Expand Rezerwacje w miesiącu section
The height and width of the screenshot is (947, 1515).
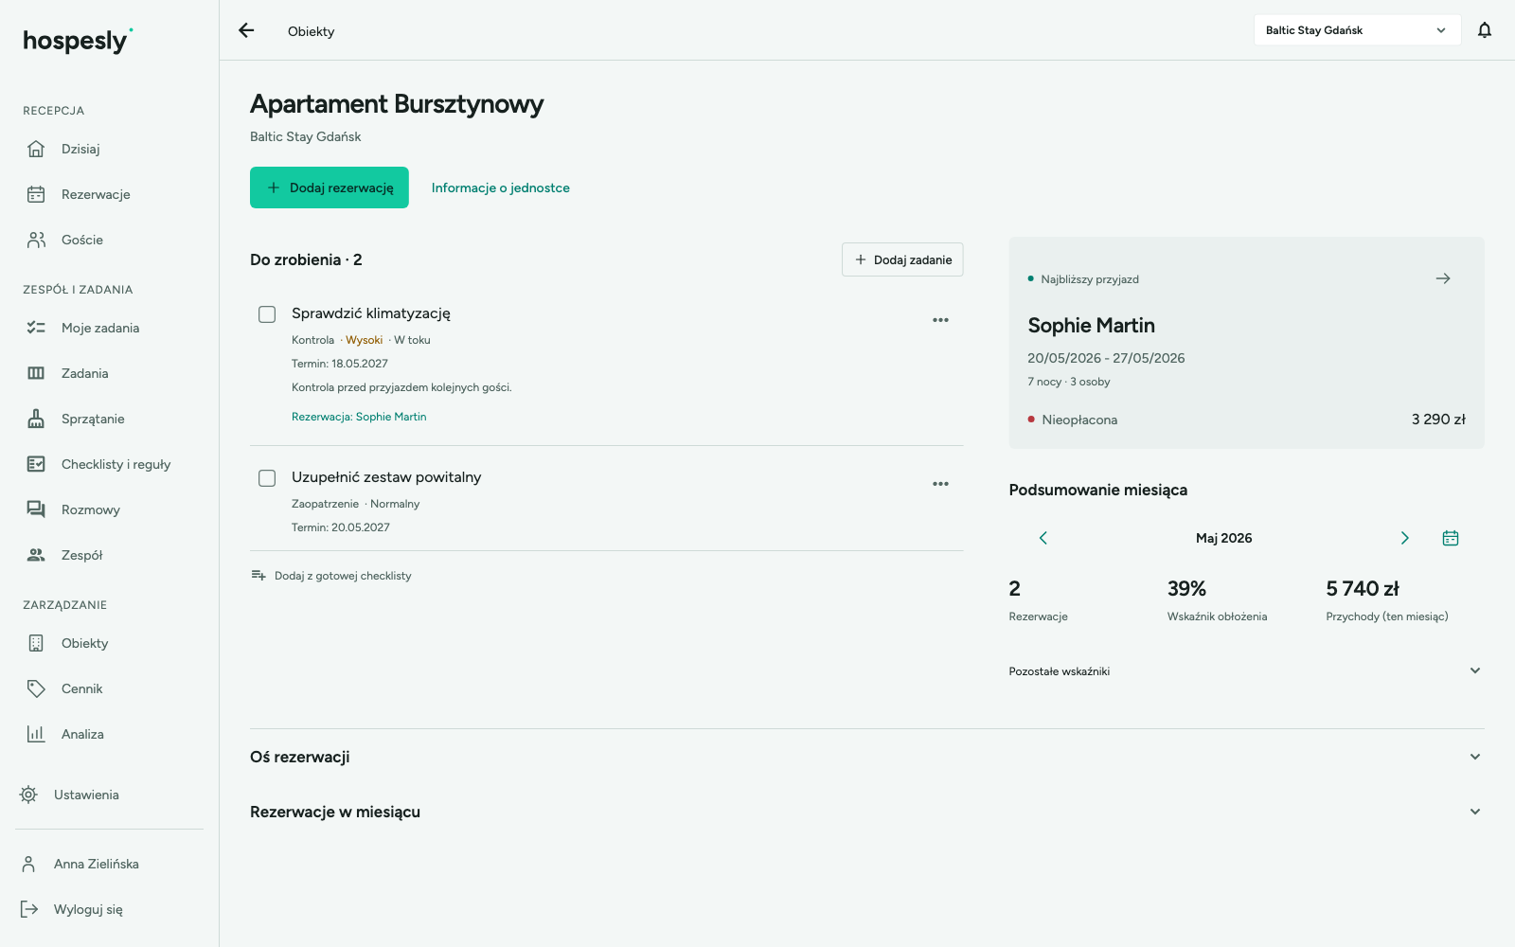point(866,812)
